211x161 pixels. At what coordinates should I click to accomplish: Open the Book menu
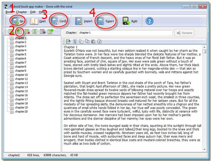8,12
